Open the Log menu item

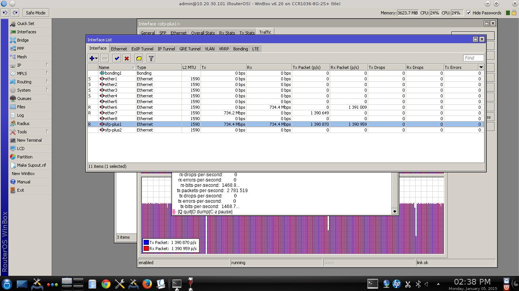point(20,115)
